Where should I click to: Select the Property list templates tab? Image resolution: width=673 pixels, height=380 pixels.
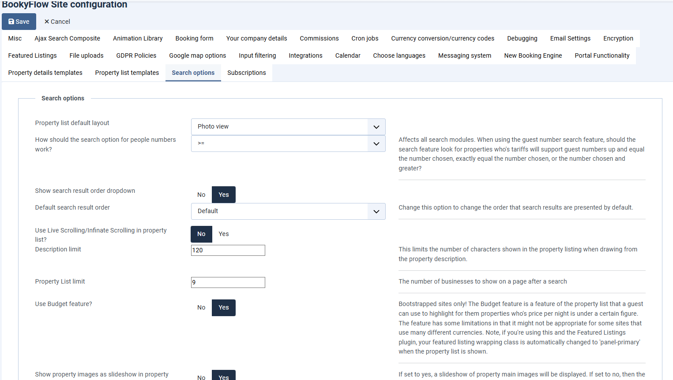coord(127,73)
